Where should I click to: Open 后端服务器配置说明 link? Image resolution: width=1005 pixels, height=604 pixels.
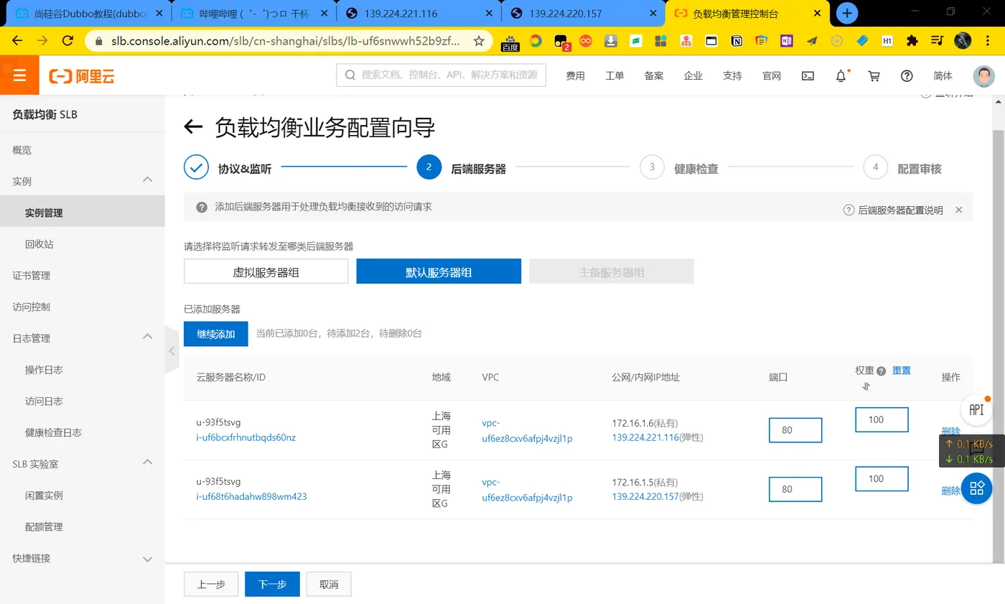click(x=894, y=210)
